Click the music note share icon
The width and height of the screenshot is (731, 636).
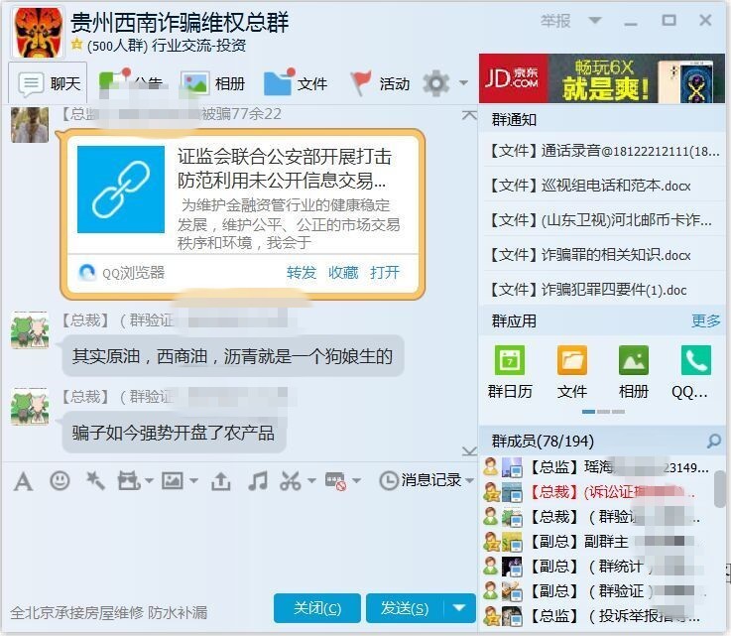pyautogui.click(x=258, y=481)
